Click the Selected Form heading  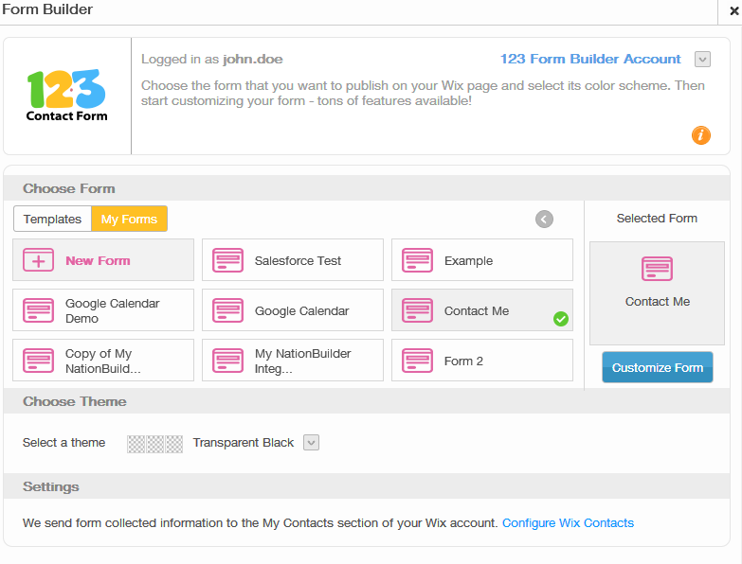657,219
